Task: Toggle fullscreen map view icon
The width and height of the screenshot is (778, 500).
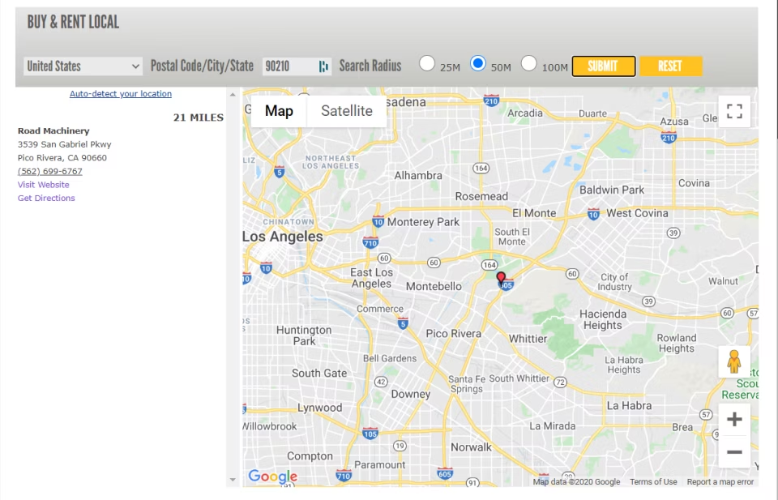Action: [734, 111]
